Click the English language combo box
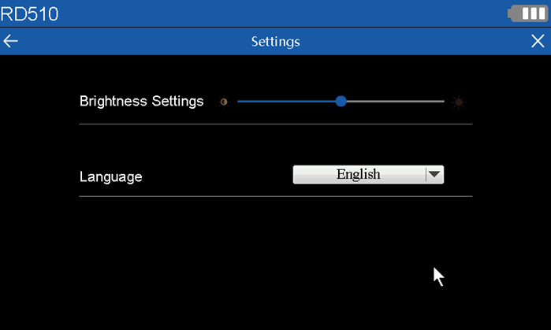Image resolution: width=551 pixels, height=330 pixels. click(x=368, y=175)
